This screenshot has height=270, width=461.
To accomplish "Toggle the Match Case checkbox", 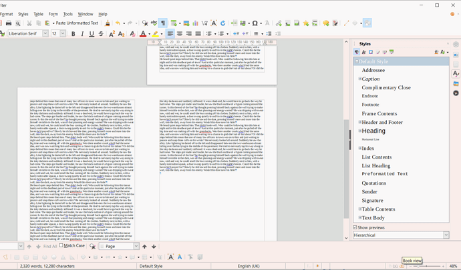I will (61, 245).
